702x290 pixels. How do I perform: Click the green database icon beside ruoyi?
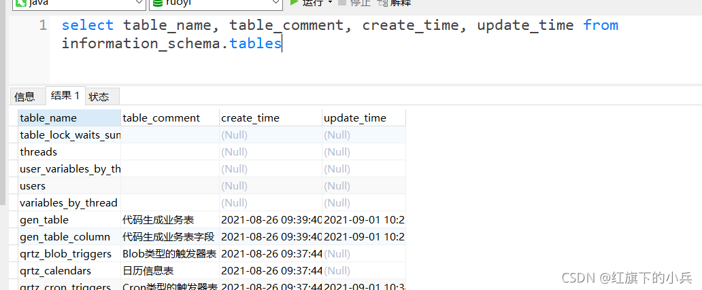(157, 3)
